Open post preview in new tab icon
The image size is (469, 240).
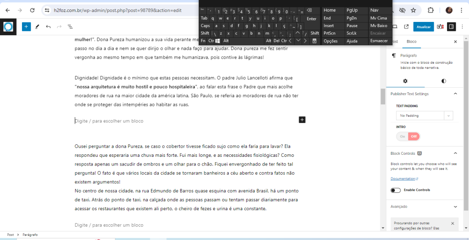[x=406, y=26]
